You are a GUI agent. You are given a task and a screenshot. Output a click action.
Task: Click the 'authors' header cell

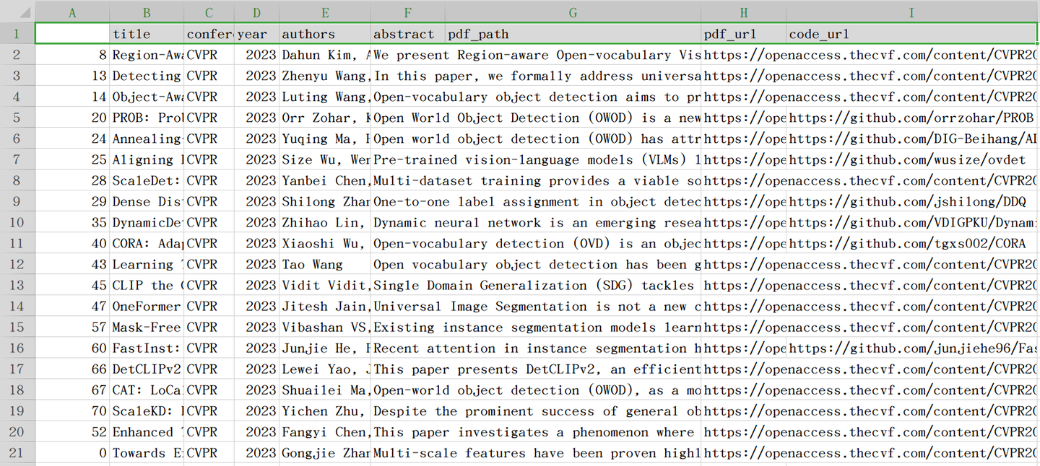click(325, 34)
